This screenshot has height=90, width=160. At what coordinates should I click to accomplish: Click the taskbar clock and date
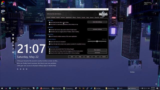153,88
